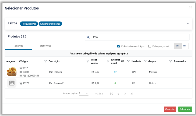The image size is (196, 116).
Task: Click the Pao search input field
Action: 140,37
